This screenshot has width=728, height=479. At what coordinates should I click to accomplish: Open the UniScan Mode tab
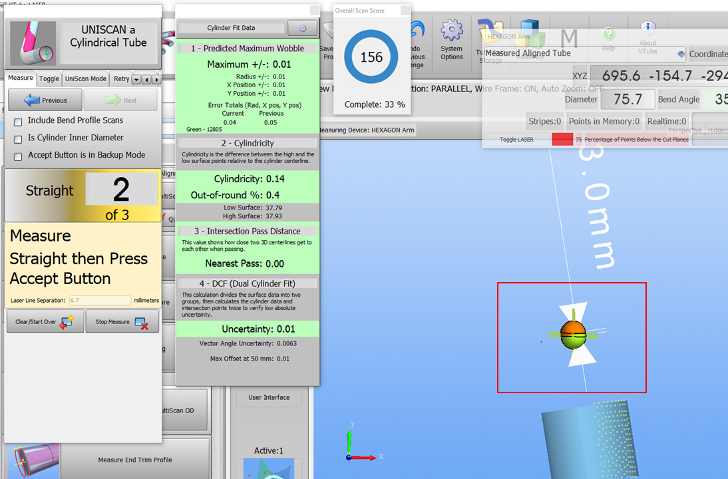[x=85, y=79]
